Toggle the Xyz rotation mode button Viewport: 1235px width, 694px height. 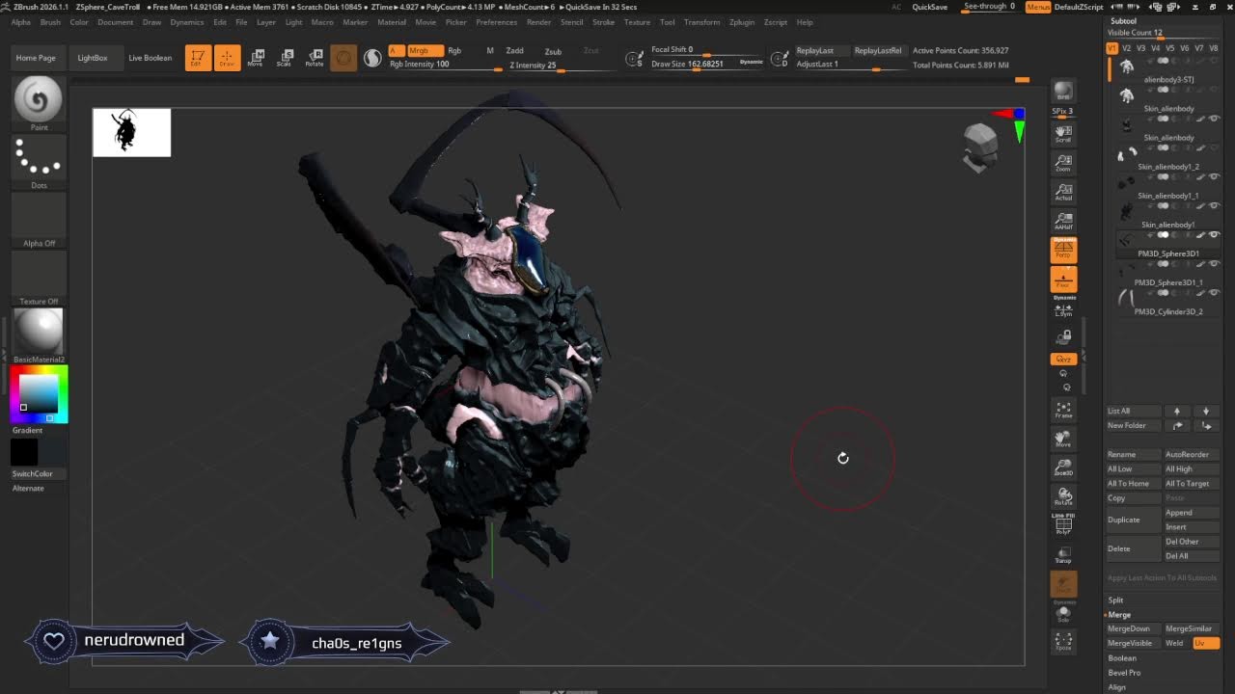1063,359
